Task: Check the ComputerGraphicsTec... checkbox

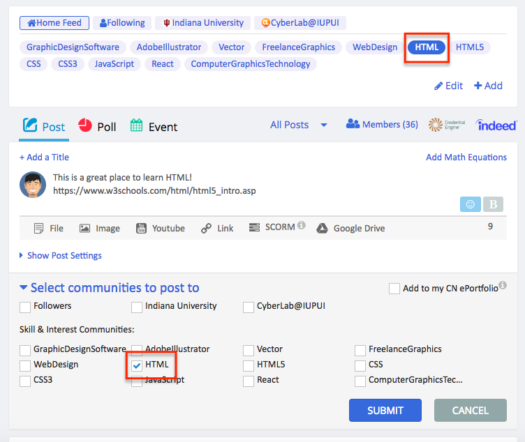Action: point(360,381)
